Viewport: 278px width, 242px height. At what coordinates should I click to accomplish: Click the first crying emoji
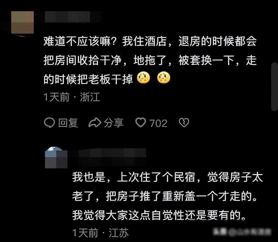point(144,78)
